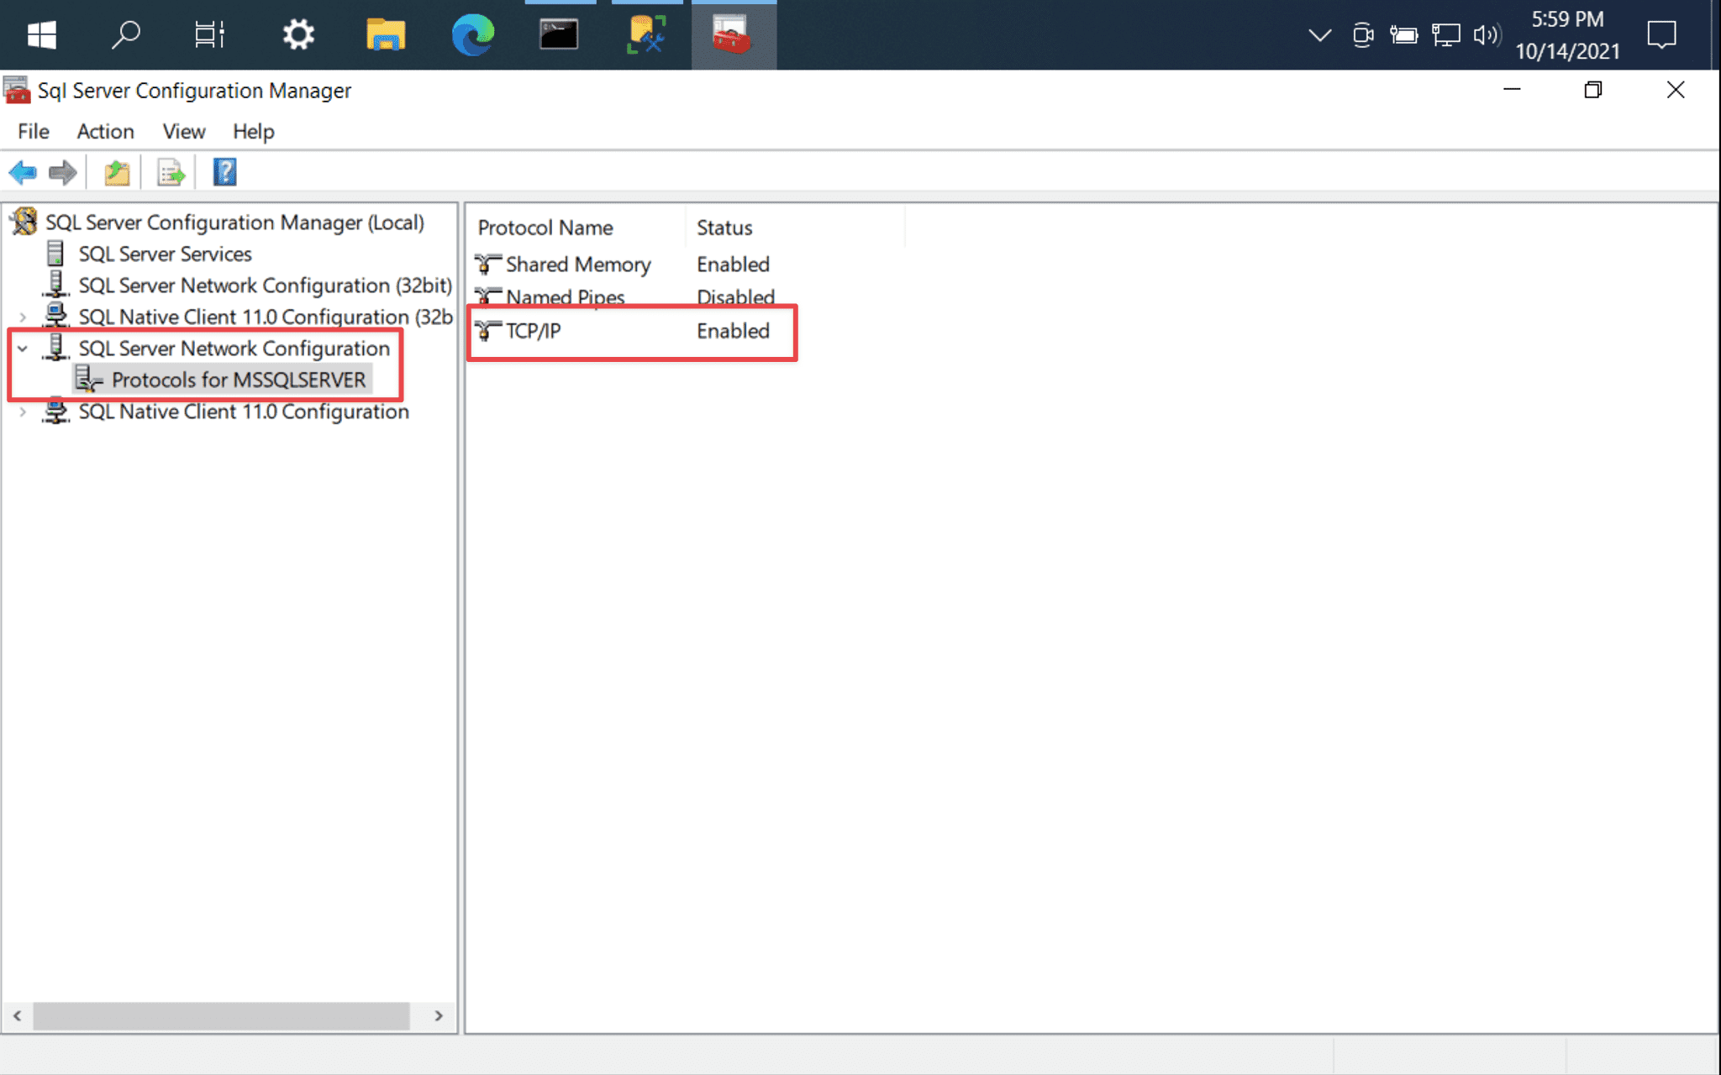Click the TCP/IP protocol icon

point(488,331)
